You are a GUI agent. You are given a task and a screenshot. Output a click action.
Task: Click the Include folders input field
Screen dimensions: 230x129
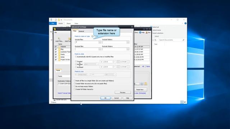coord(114,42)
